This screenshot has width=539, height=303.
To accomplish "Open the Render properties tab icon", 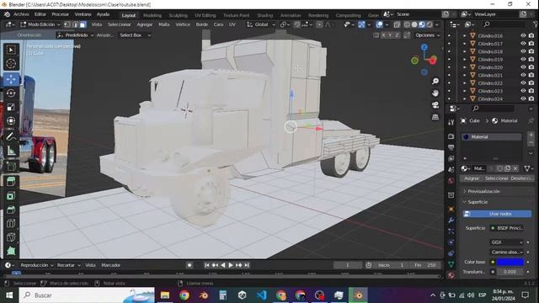I will coord(451,136).
